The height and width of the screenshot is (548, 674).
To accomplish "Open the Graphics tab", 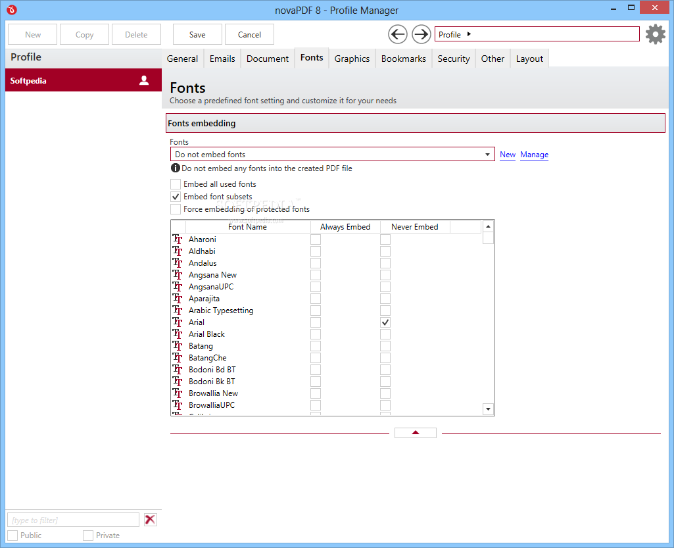I will pos(352,59).
